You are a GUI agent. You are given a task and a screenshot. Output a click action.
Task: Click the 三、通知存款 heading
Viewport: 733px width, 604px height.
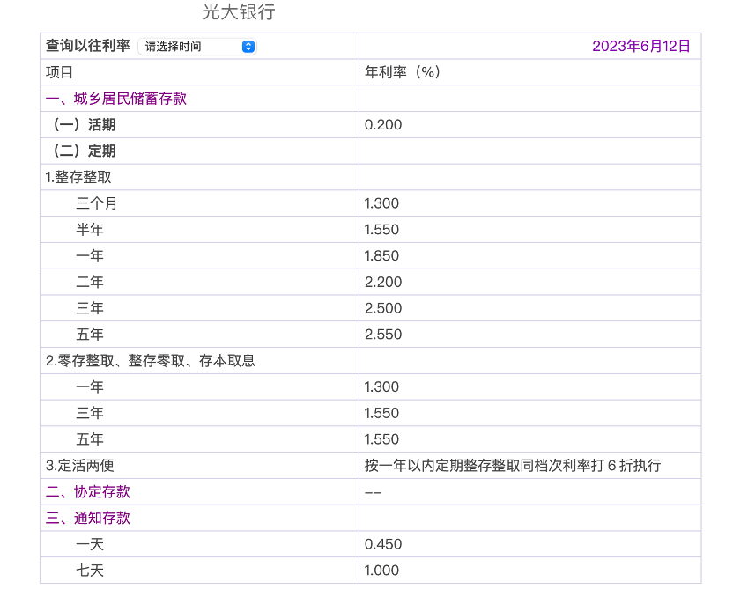coord(88,518)
